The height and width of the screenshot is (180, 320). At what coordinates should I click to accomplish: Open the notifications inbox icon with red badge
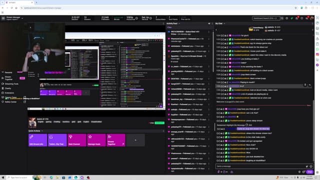tap(297, 18)
